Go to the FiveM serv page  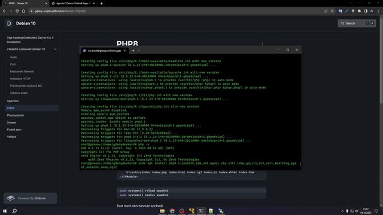[x=14, y=130]
